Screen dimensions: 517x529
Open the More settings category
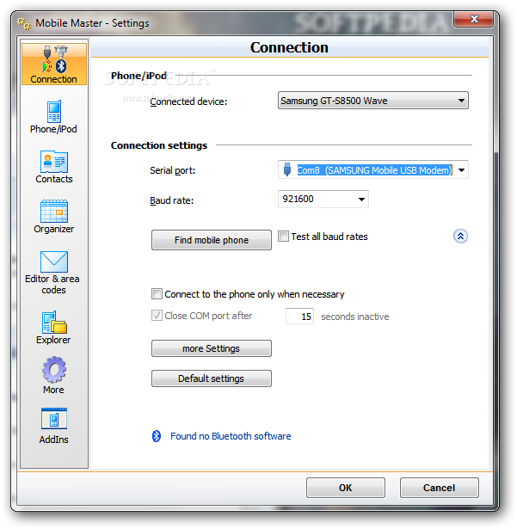(53, 376)
